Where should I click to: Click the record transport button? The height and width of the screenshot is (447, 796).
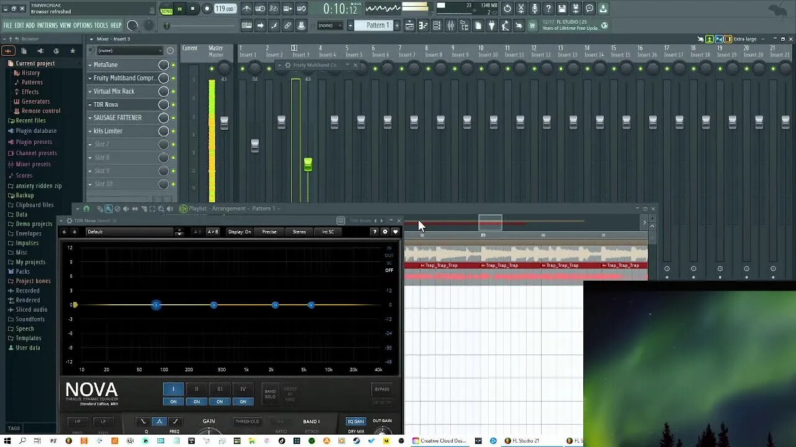click(207, 9)
